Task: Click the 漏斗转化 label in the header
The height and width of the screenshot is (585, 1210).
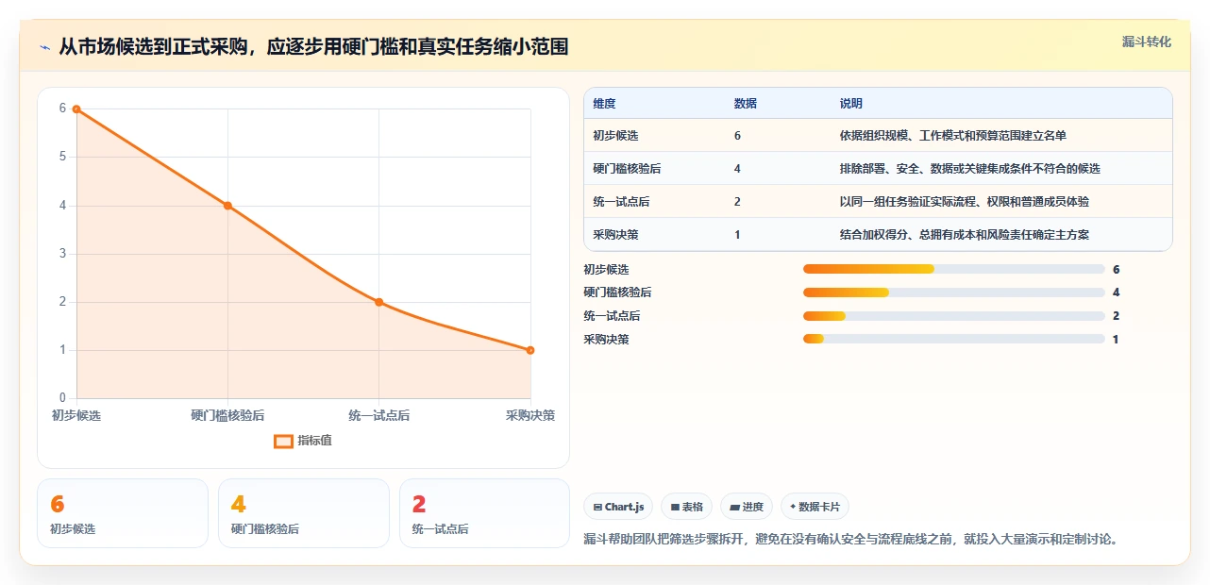Action: pos(1147,42)
